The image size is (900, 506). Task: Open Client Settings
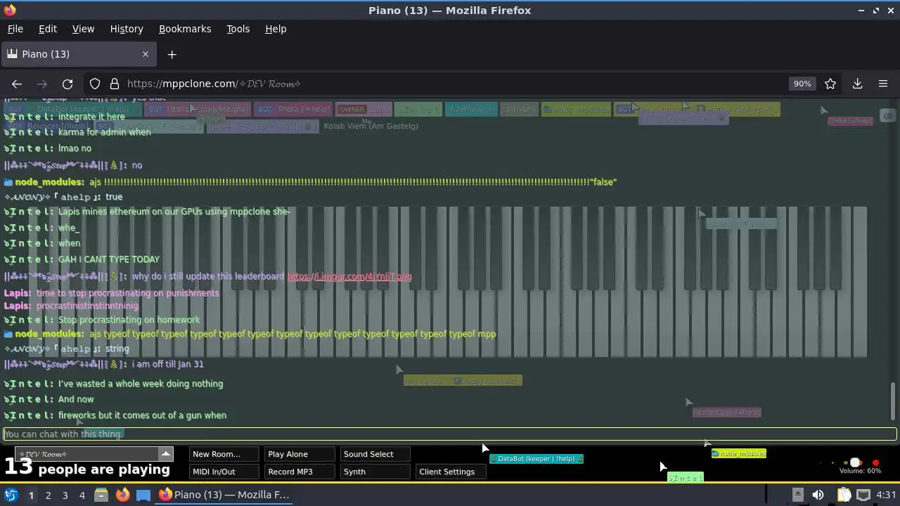(451, 472)
